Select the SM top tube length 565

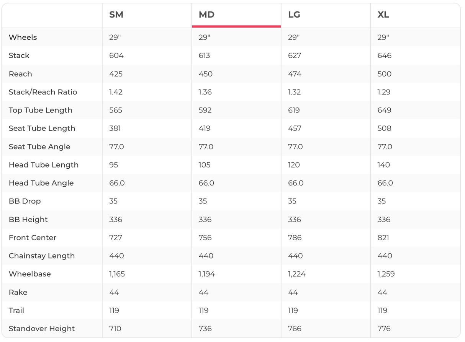116,111
